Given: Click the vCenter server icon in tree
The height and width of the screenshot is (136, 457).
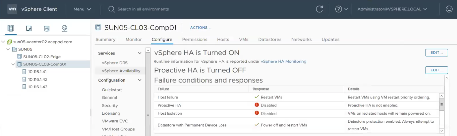Looking at the screenshot, I should click(x=10, y=42).
